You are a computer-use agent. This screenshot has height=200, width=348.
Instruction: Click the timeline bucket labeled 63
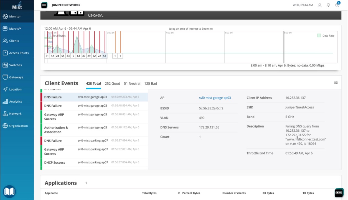point(78,56)
